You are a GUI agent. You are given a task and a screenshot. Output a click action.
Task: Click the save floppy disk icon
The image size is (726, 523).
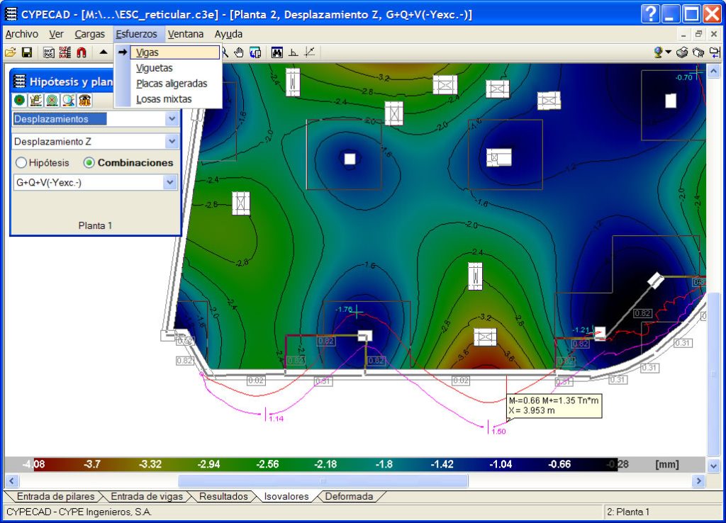(x=27, y=52)
